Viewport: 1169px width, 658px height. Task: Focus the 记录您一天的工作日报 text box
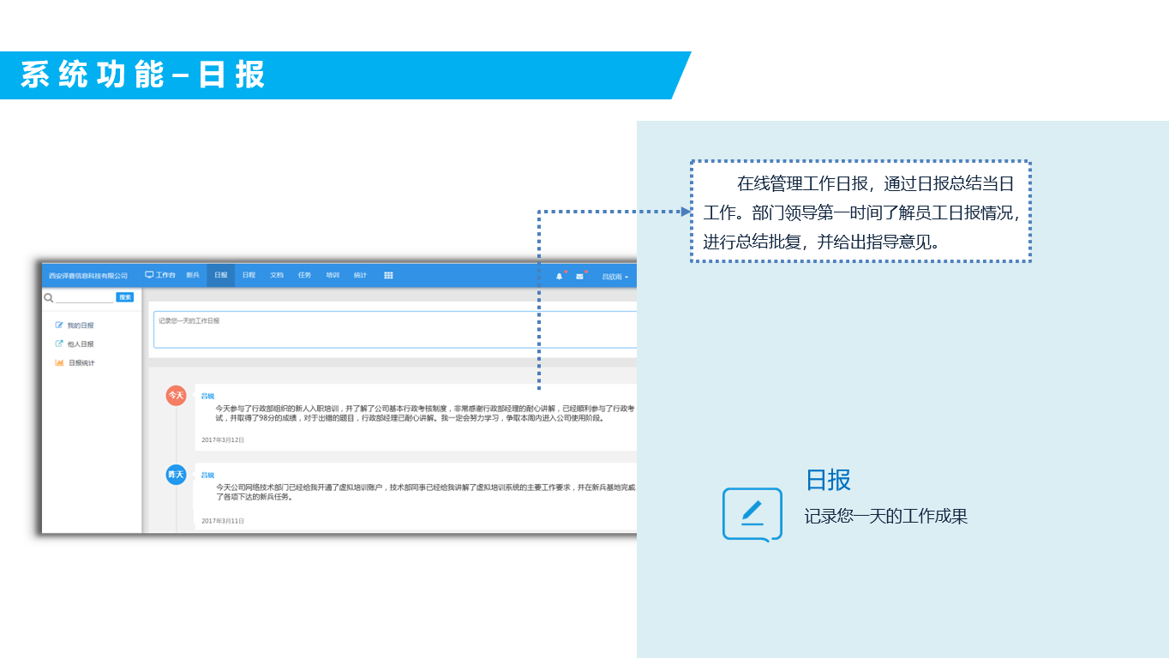(394, 330)
